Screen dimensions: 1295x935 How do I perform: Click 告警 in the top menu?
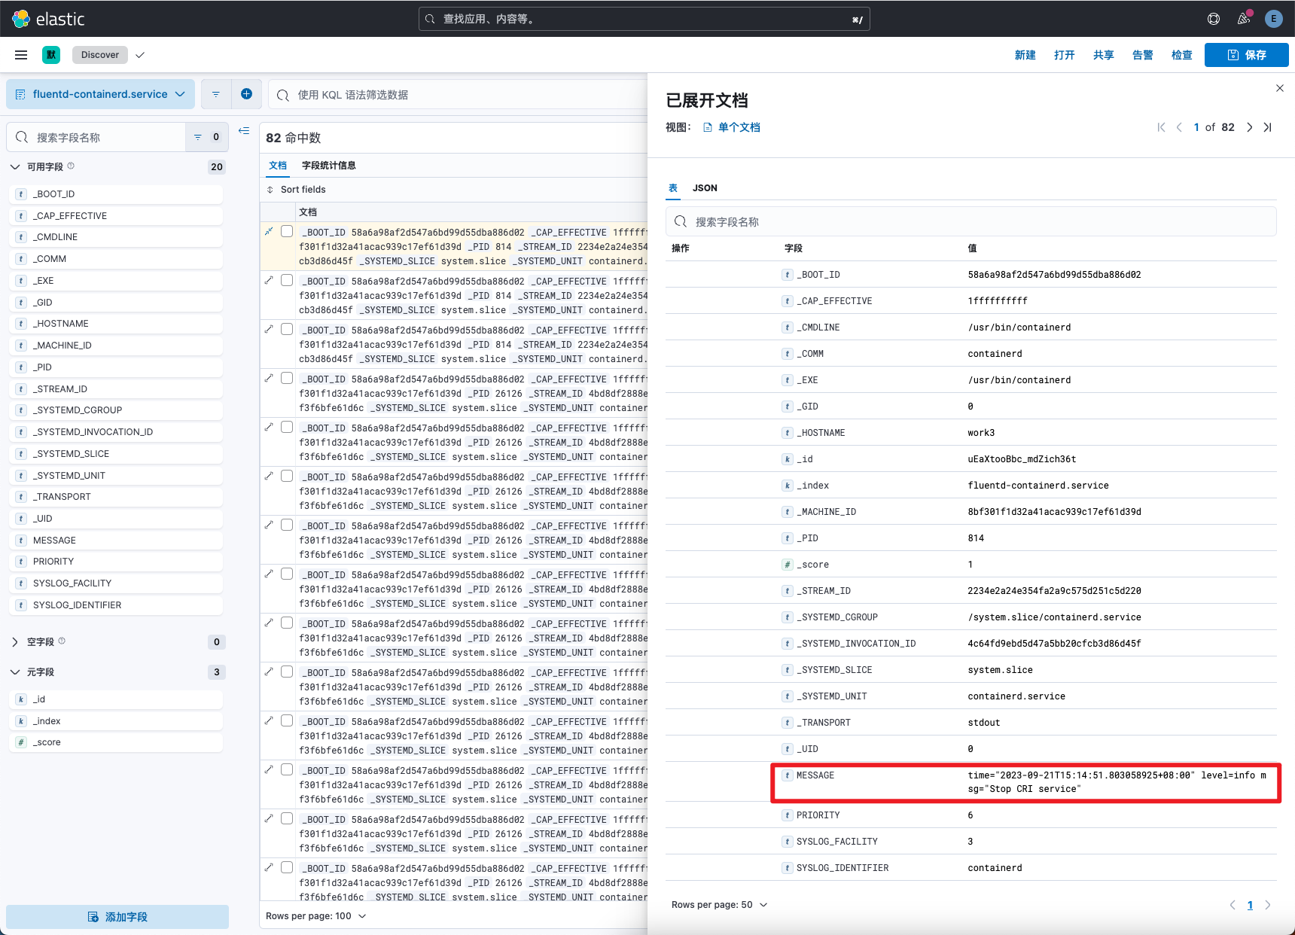click(x=1142, y=55)
